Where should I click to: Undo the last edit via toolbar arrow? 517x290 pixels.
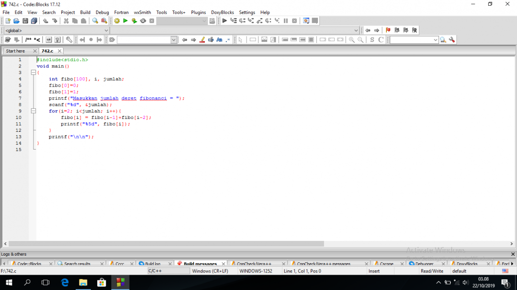click(45, 21)
